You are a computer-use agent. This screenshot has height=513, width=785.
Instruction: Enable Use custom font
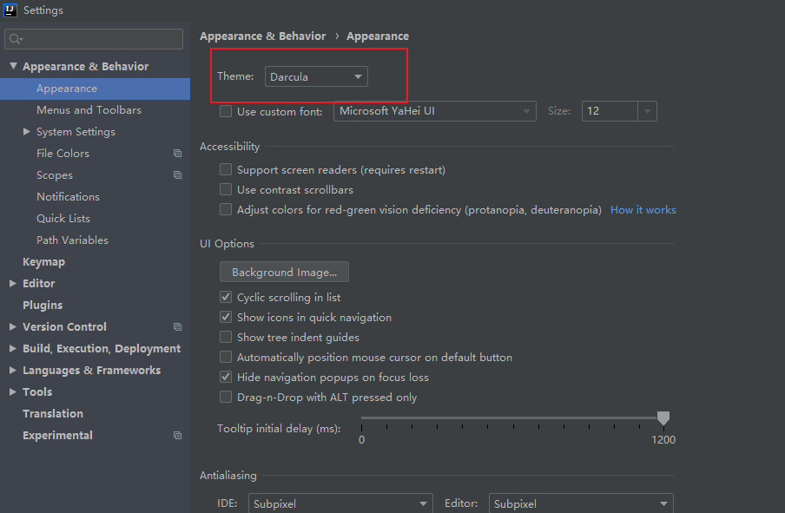[226, 111]
